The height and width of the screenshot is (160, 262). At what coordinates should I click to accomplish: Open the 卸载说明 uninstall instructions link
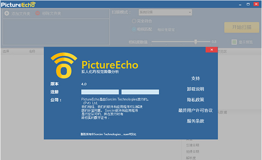point(195,89)
